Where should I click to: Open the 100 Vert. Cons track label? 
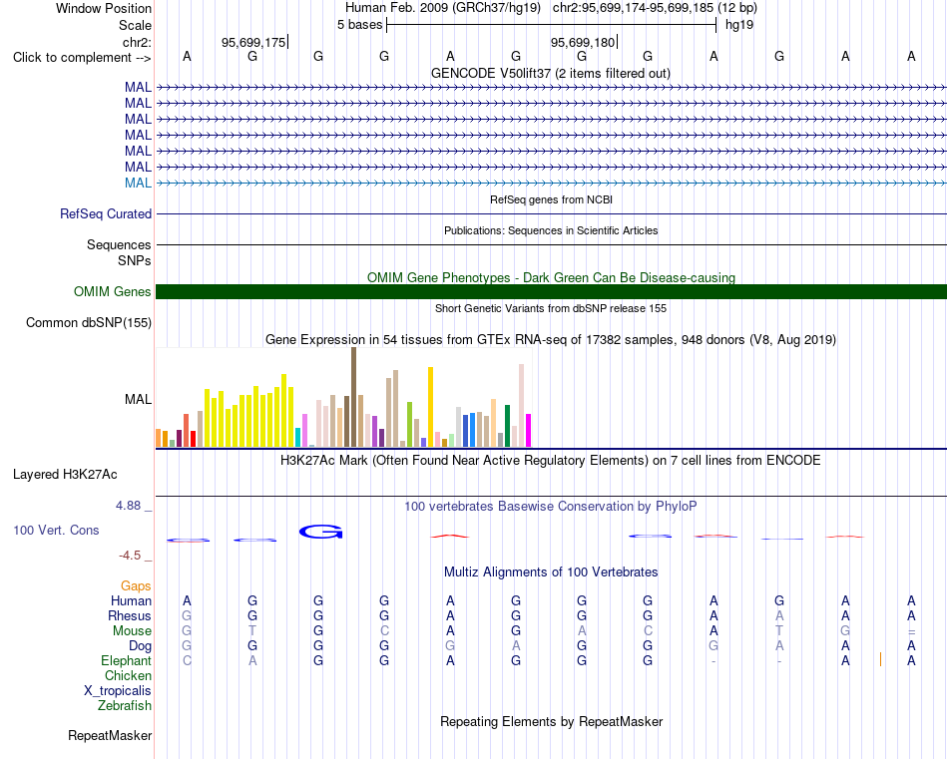click(56, 530)
